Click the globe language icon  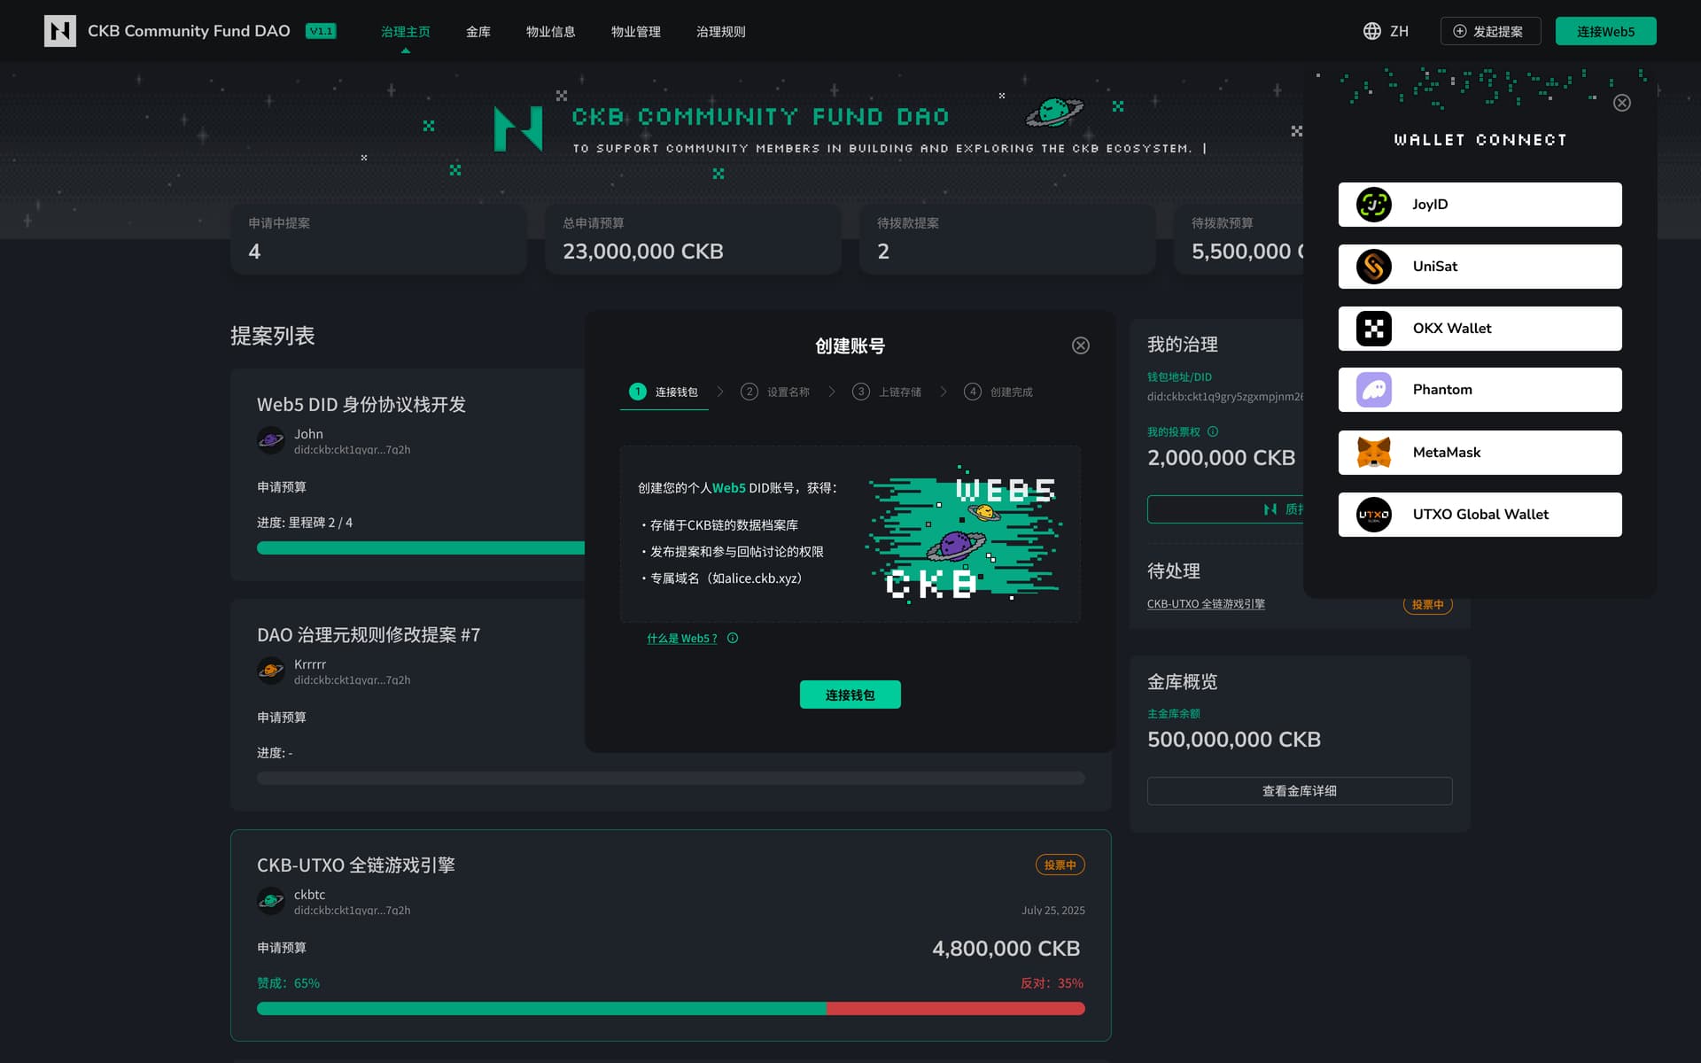click(1371, 31)
